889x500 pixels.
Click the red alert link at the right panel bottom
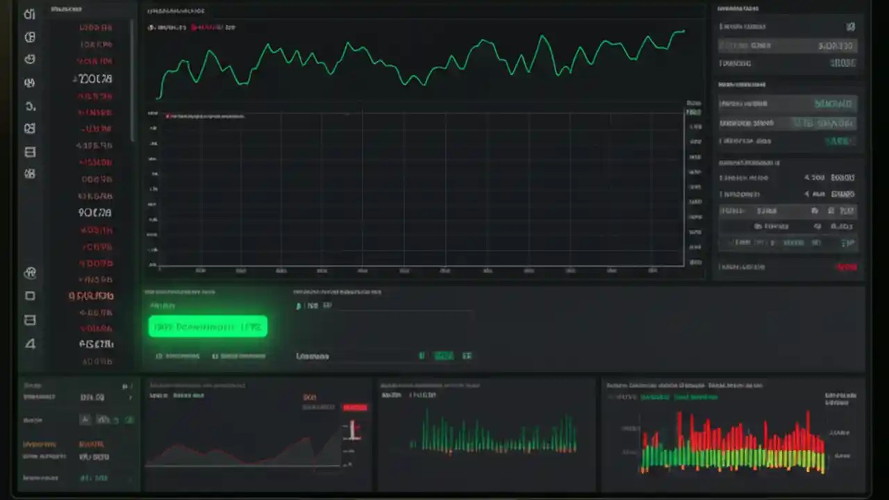point(847,267)
